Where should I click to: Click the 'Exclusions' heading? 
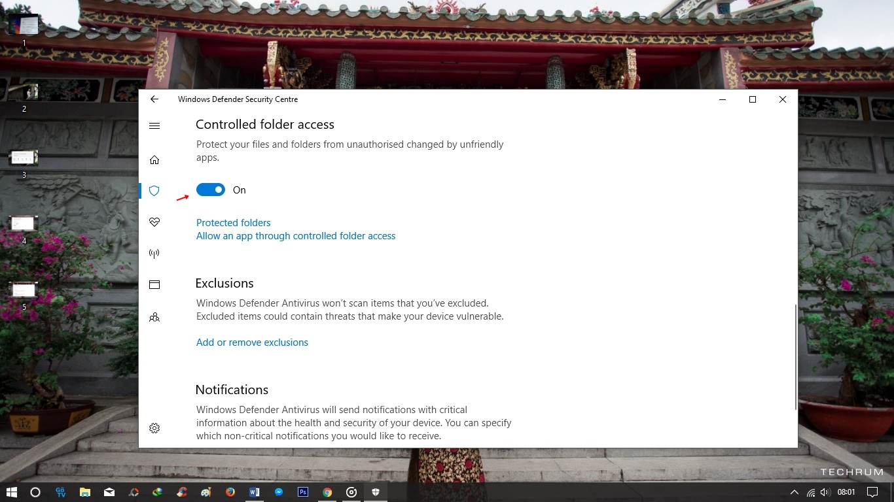[224, 283]
